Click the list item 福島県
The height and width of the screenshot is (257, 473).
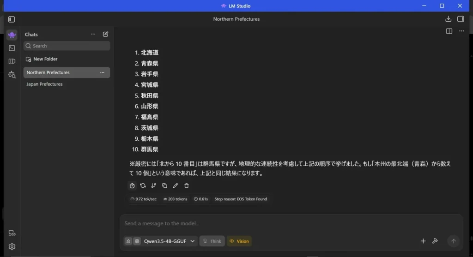150,117
